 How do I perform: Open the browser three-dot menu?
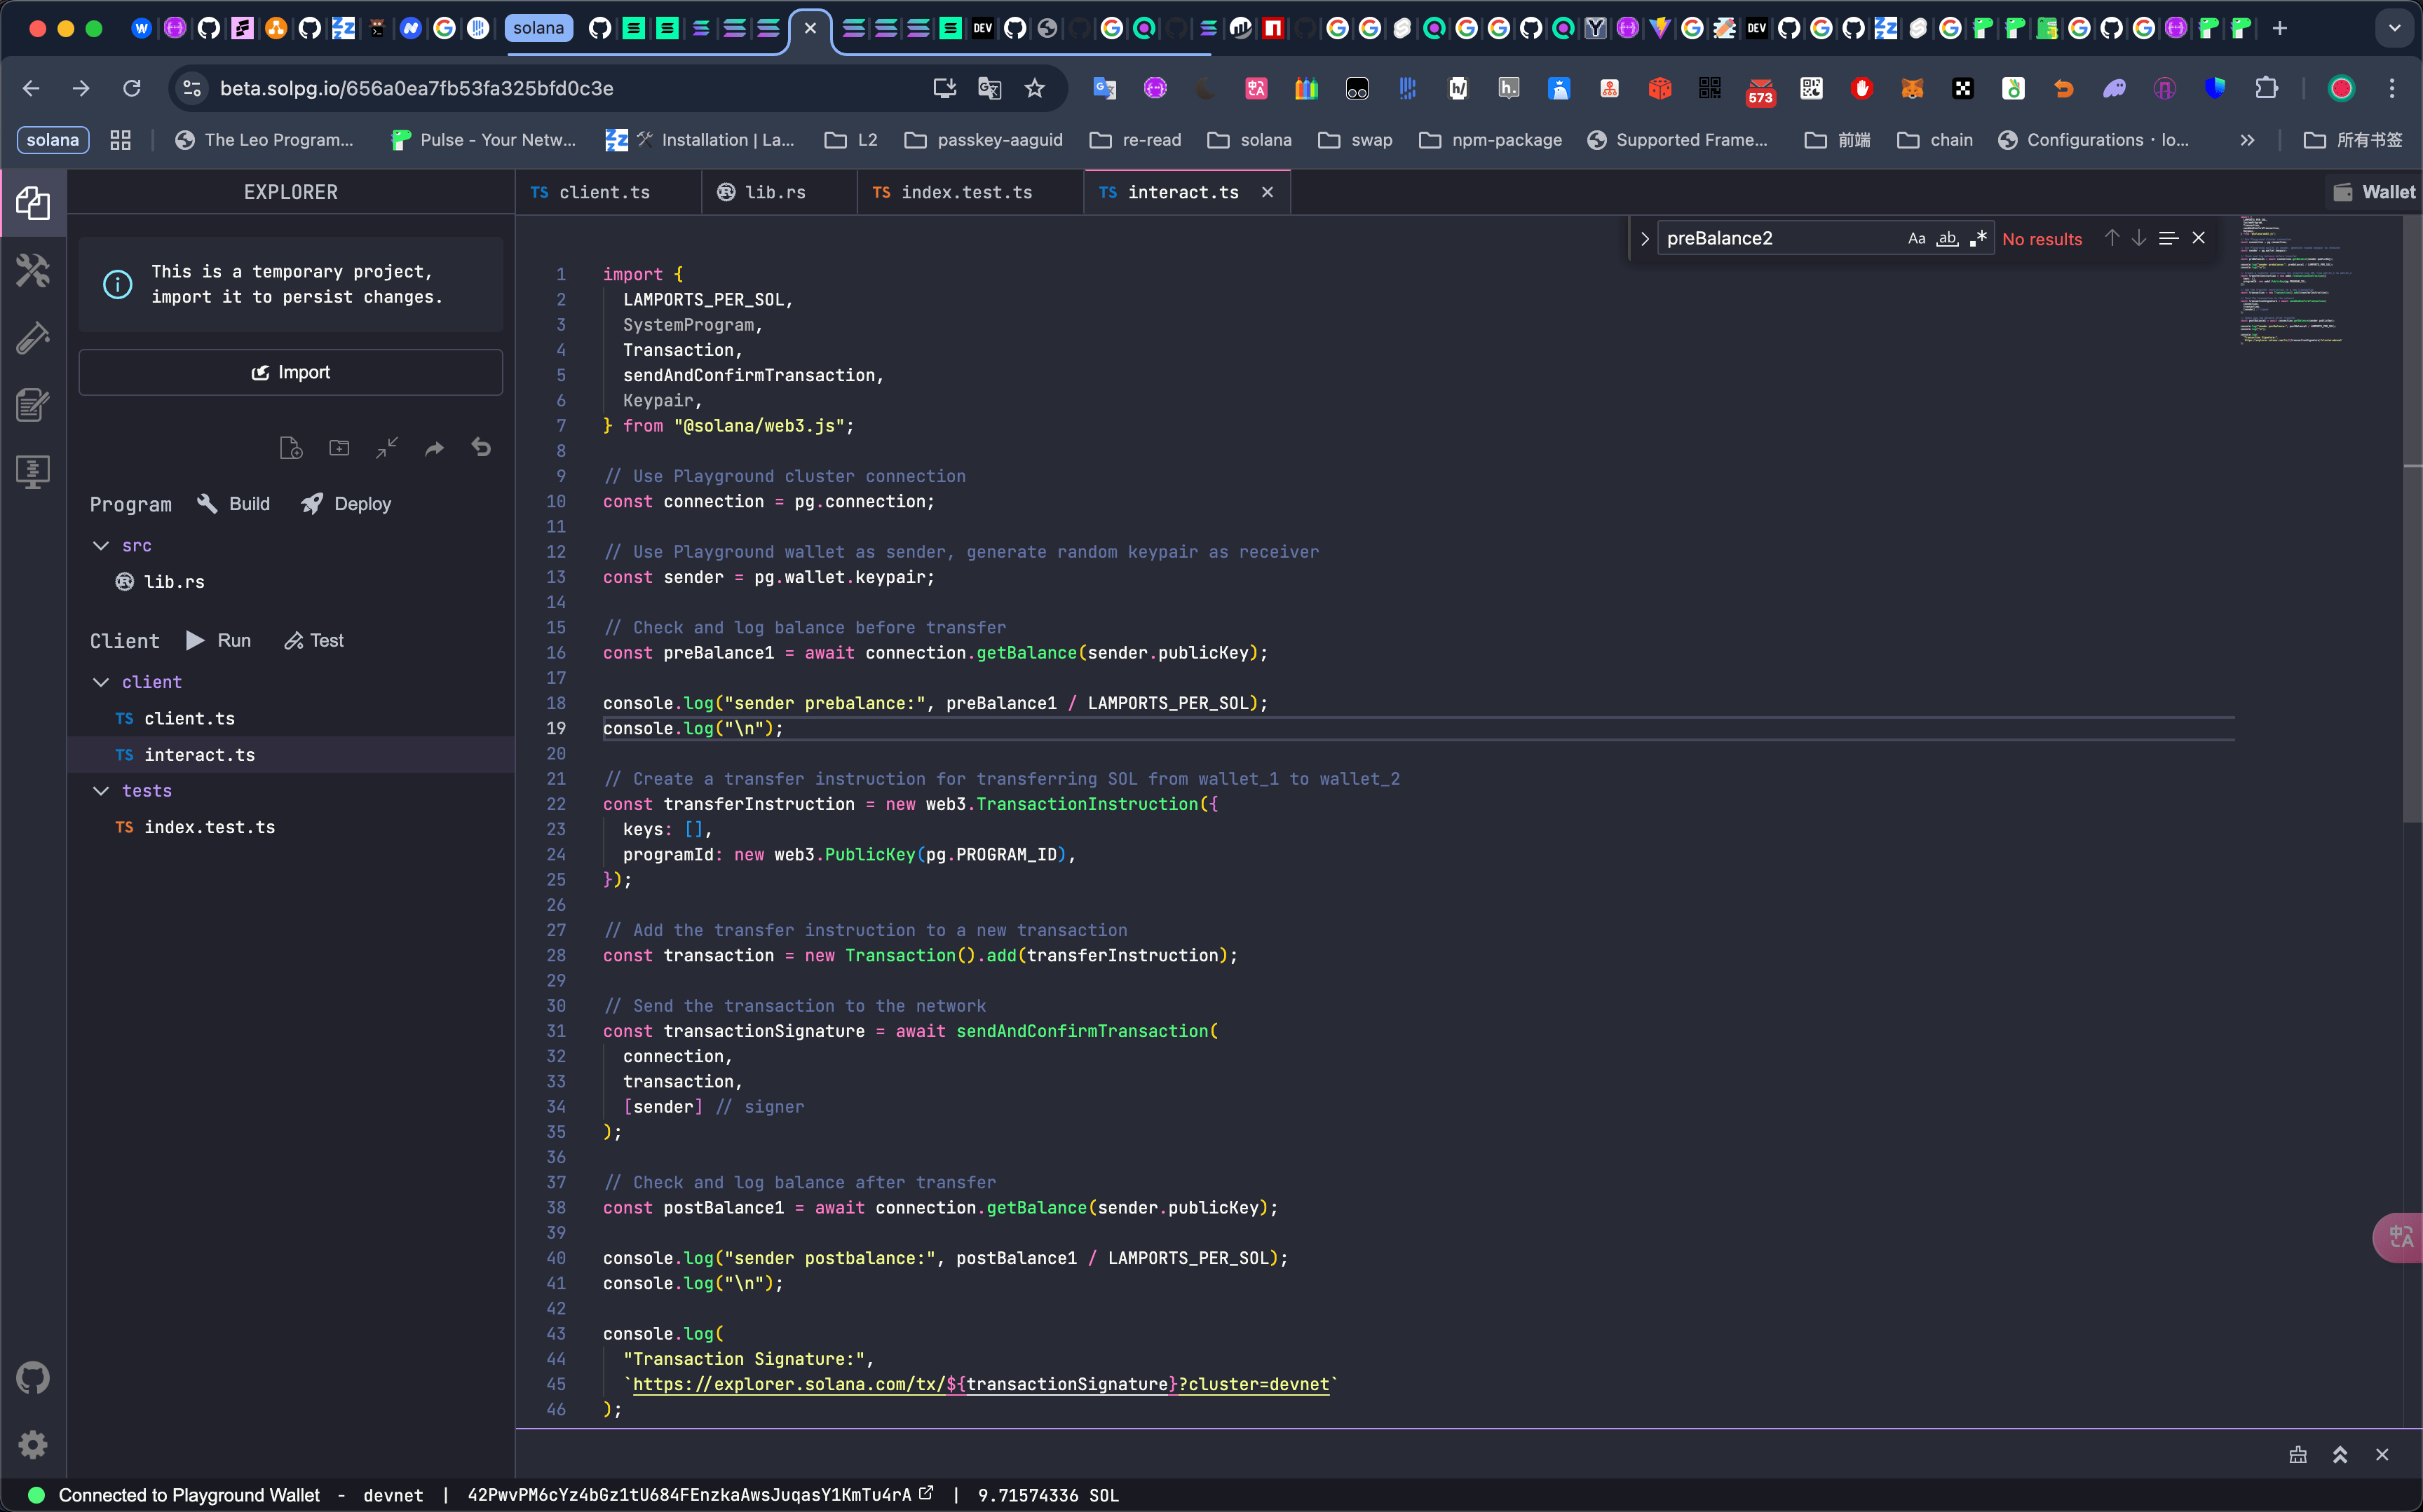(2392, 88)
